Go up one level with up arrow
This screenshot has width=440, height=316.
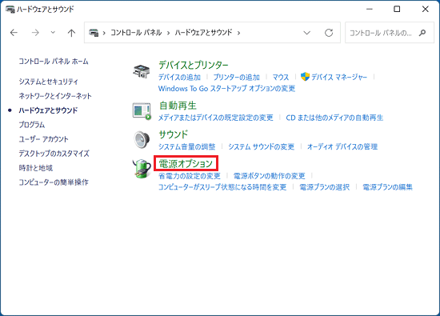click(x=71, y=33)
